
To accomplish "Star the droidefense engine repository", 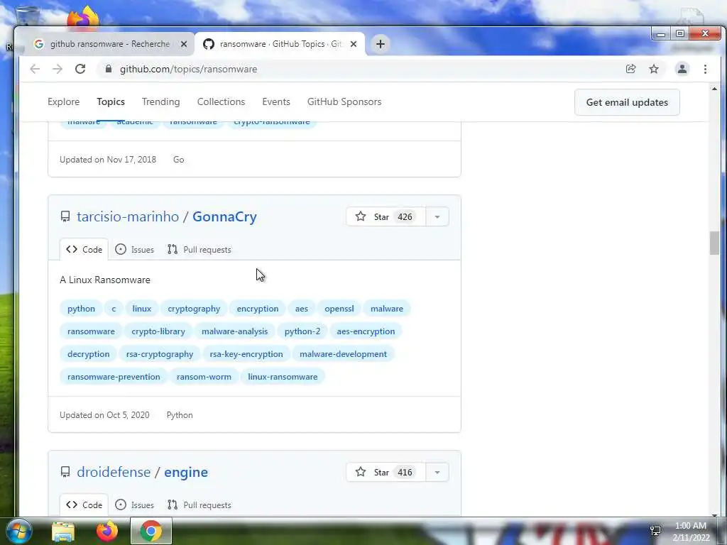I will pyautogui.click(x=386, y=472).
